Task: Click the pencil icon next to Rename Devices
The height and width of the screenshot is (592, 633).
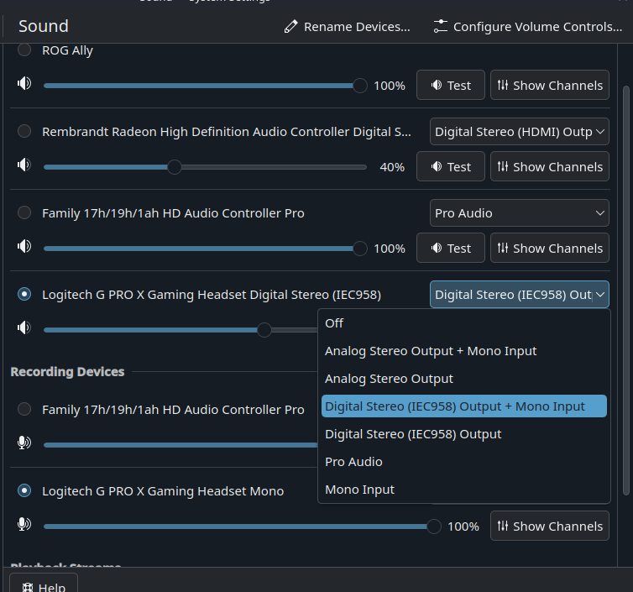Action: pos(290,27)
